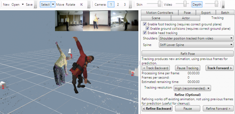
Task: Adjust the Depth slider thumb
Action: (x=216, y=4)
